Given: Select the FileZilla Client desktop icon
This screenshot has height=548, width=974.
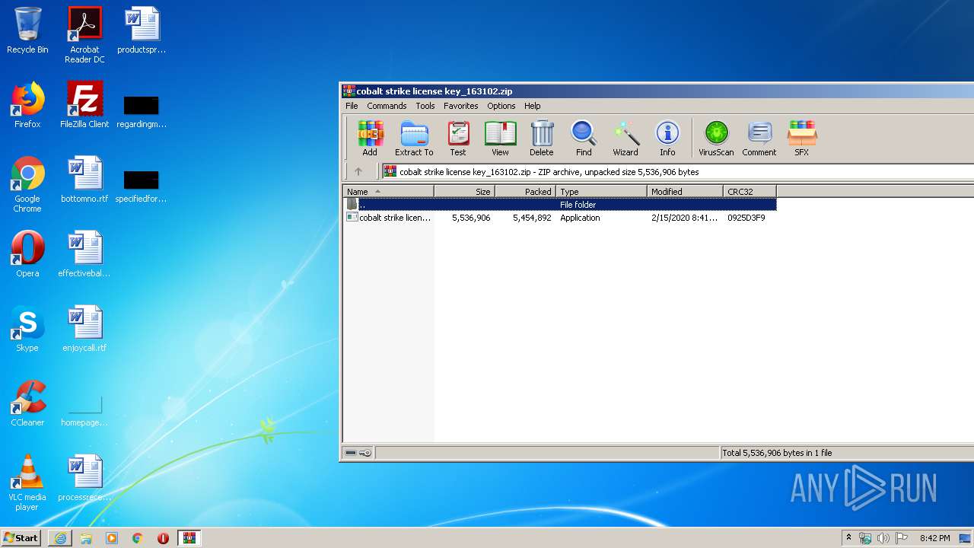Looking at the screenshot, I should coord(84,105).
